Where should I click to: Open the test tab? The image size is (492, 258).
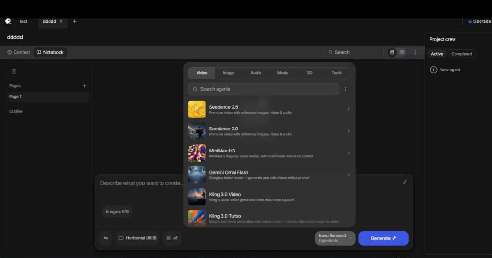click(x=23, y=21)
